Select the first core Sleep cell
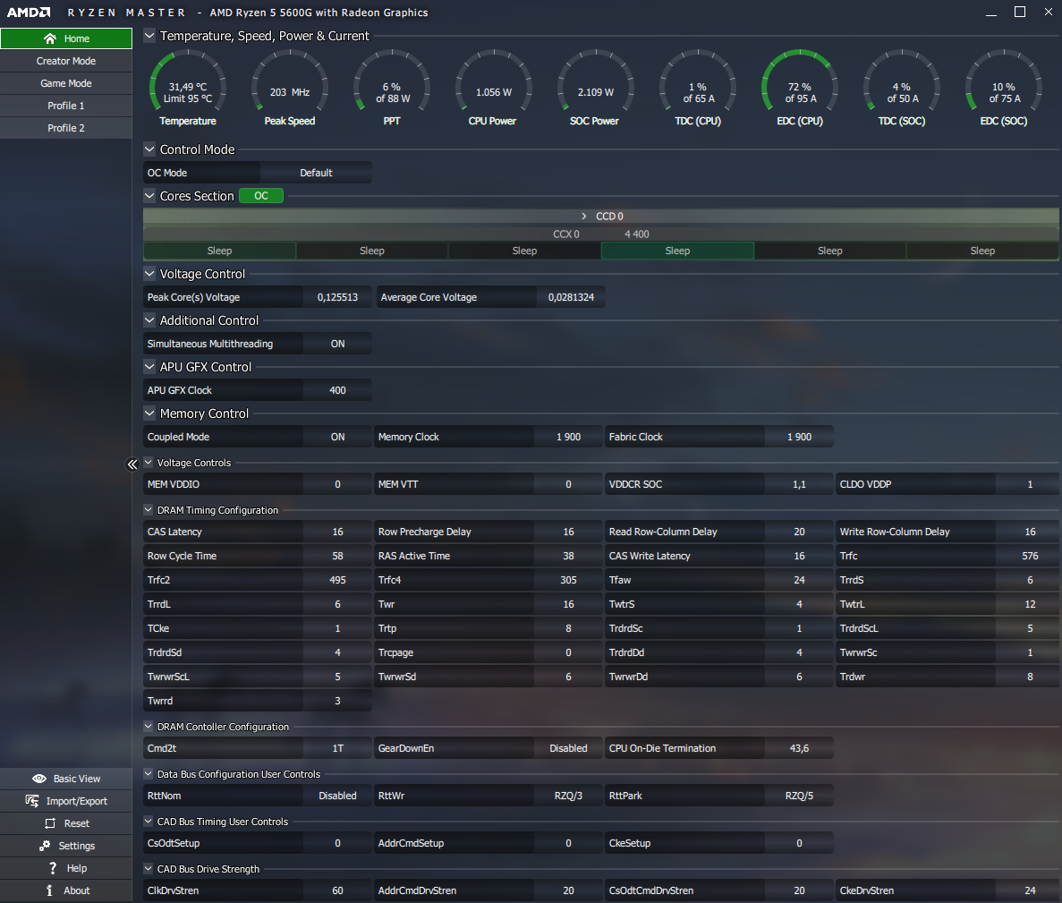Screen dimensions: 1062x903 (x=219, y=251)
